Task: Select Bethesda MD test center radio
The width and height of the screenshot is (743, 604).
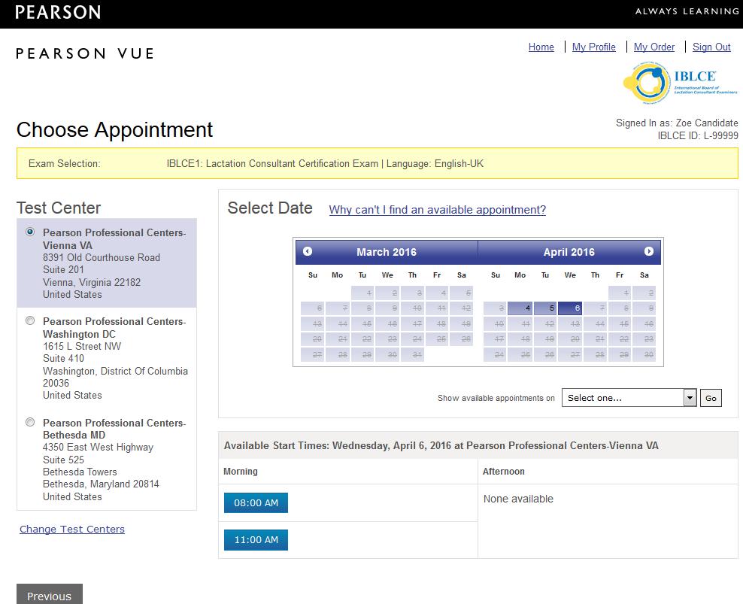Action: tap(30, 422)
